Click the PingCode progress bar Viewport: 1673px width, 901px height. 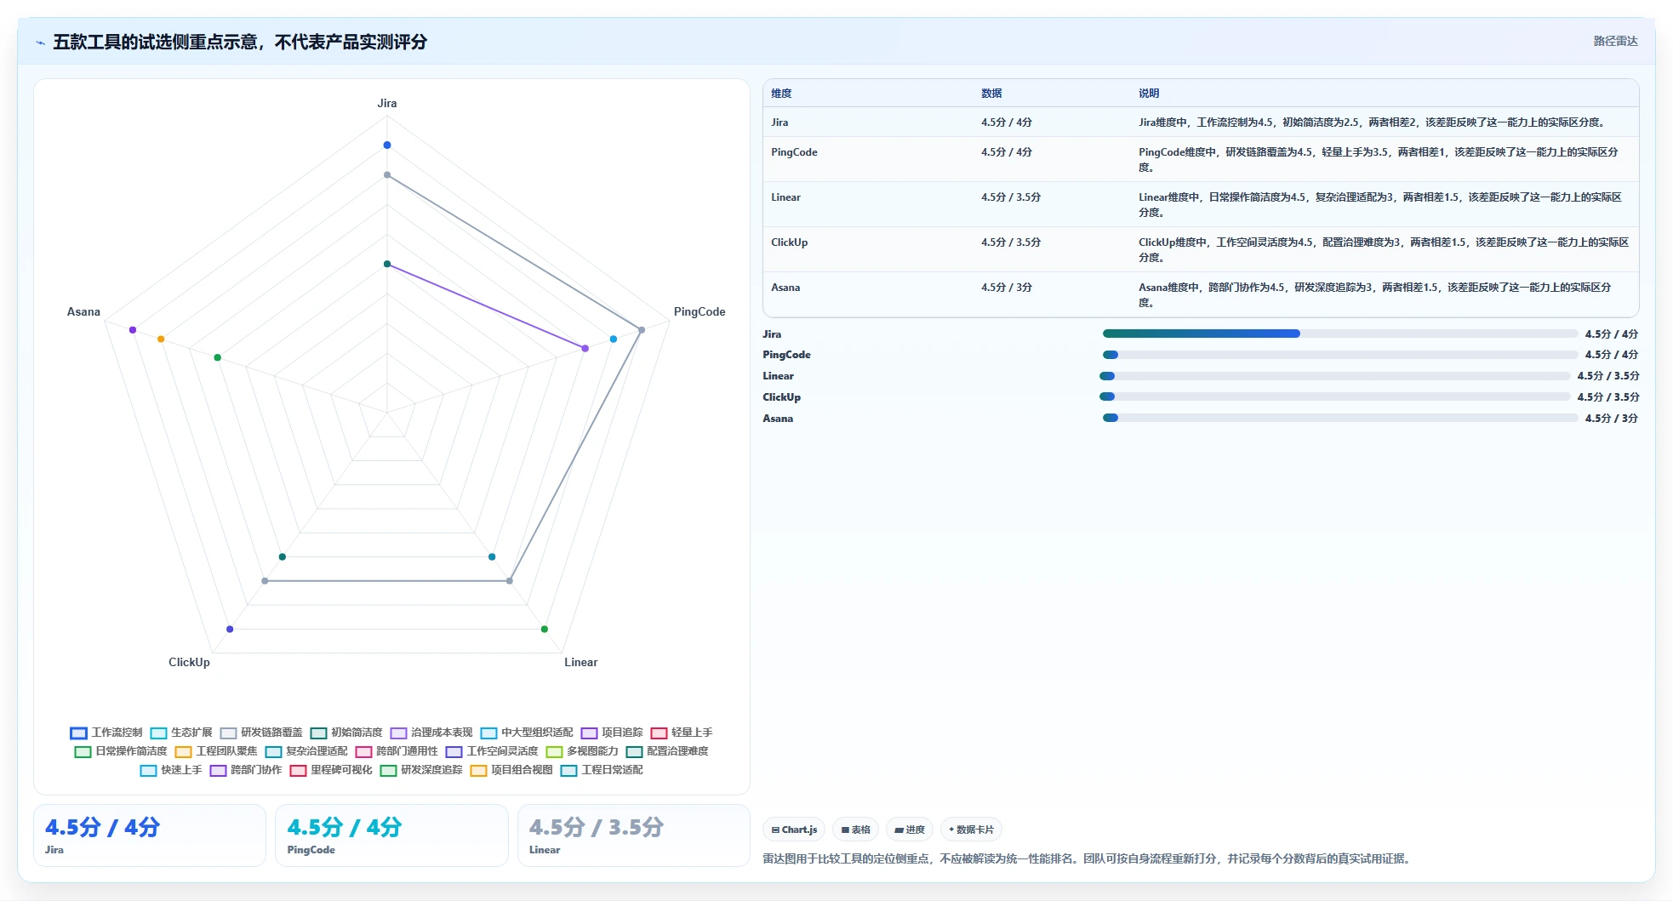tap(1340, 355)
